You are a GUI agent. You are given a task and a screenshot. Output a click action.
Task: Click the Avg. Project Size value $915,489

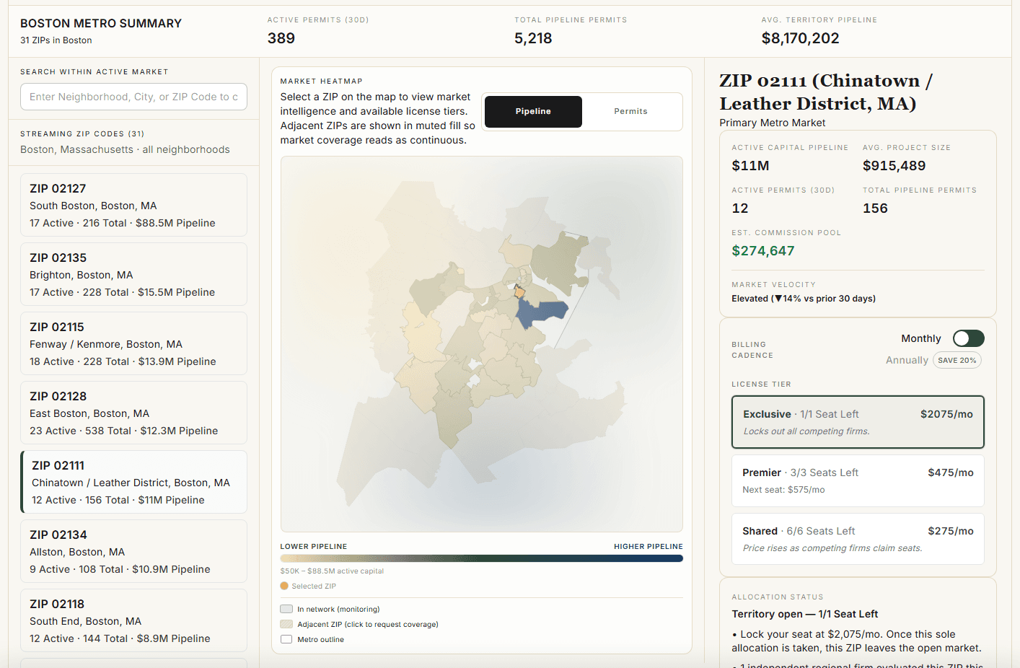[x=894, y=166]
